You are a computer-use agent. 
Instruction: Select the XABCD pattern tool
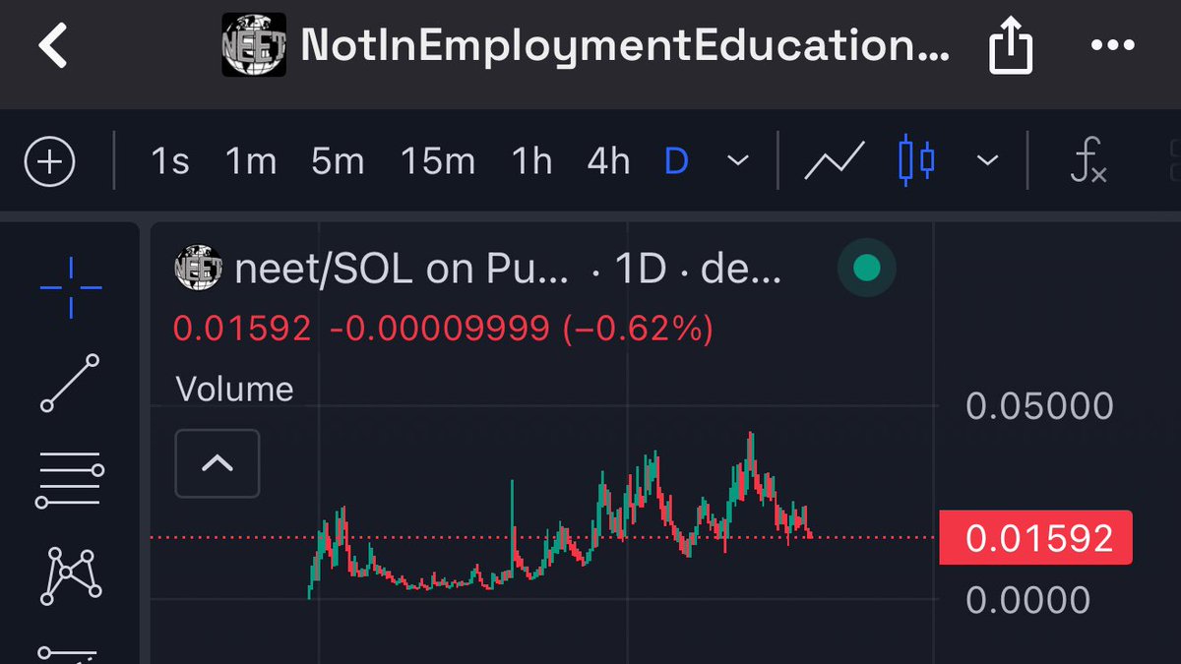70,575
